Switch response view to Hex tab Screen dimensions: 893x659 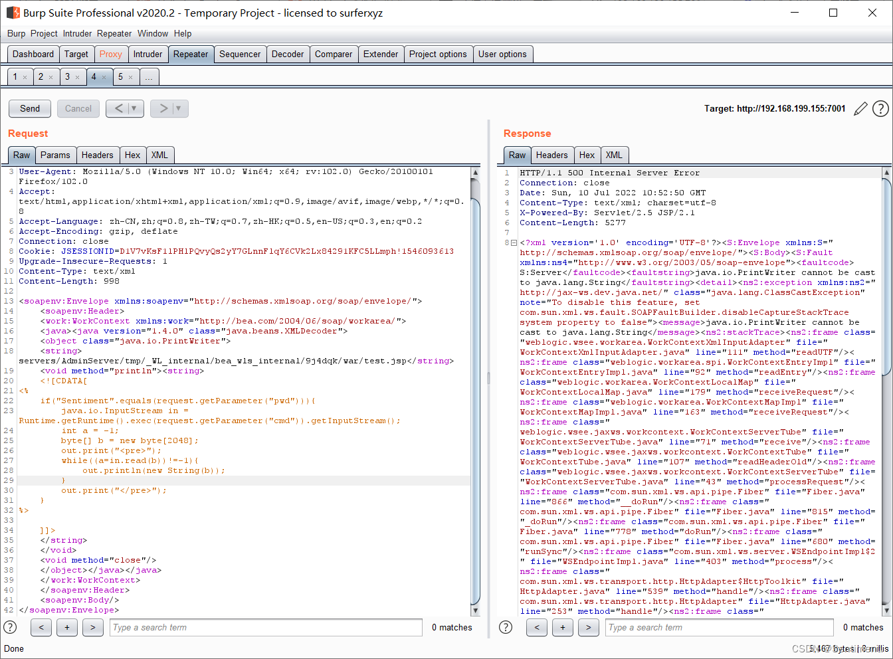[x=587, y=155]
